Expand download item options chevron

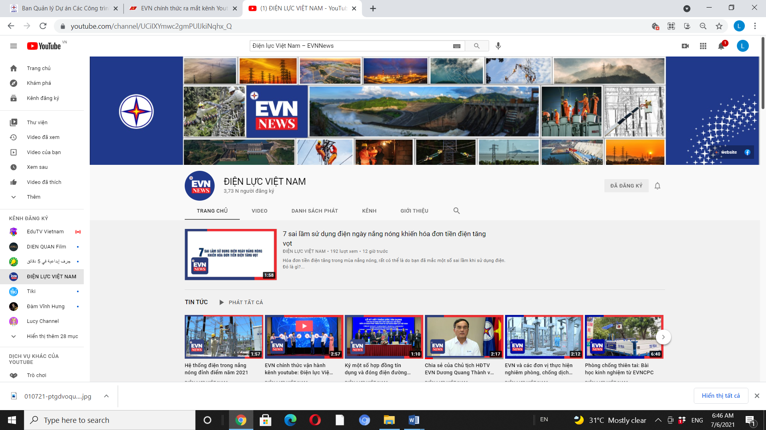click(106, 396)
